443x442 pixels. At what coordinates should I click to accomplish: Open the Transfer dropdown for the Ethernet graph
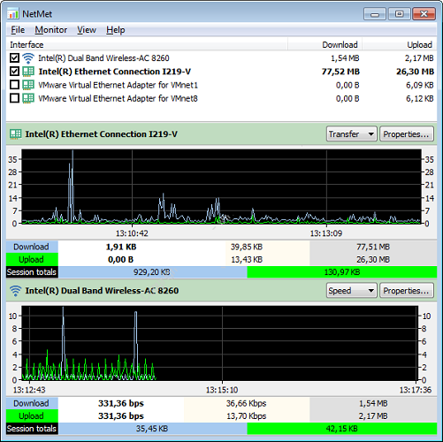[352, 134]
